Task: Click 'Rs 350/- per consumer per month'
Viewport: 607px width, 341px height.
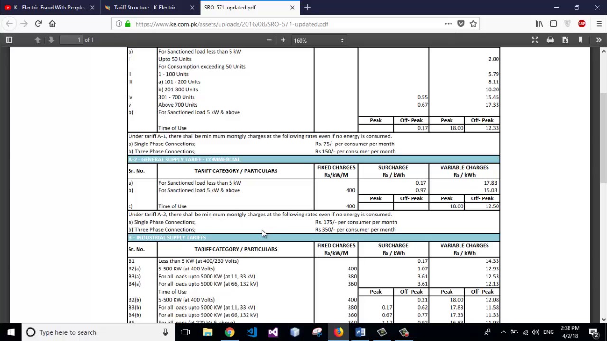Action: click(355, 230)
